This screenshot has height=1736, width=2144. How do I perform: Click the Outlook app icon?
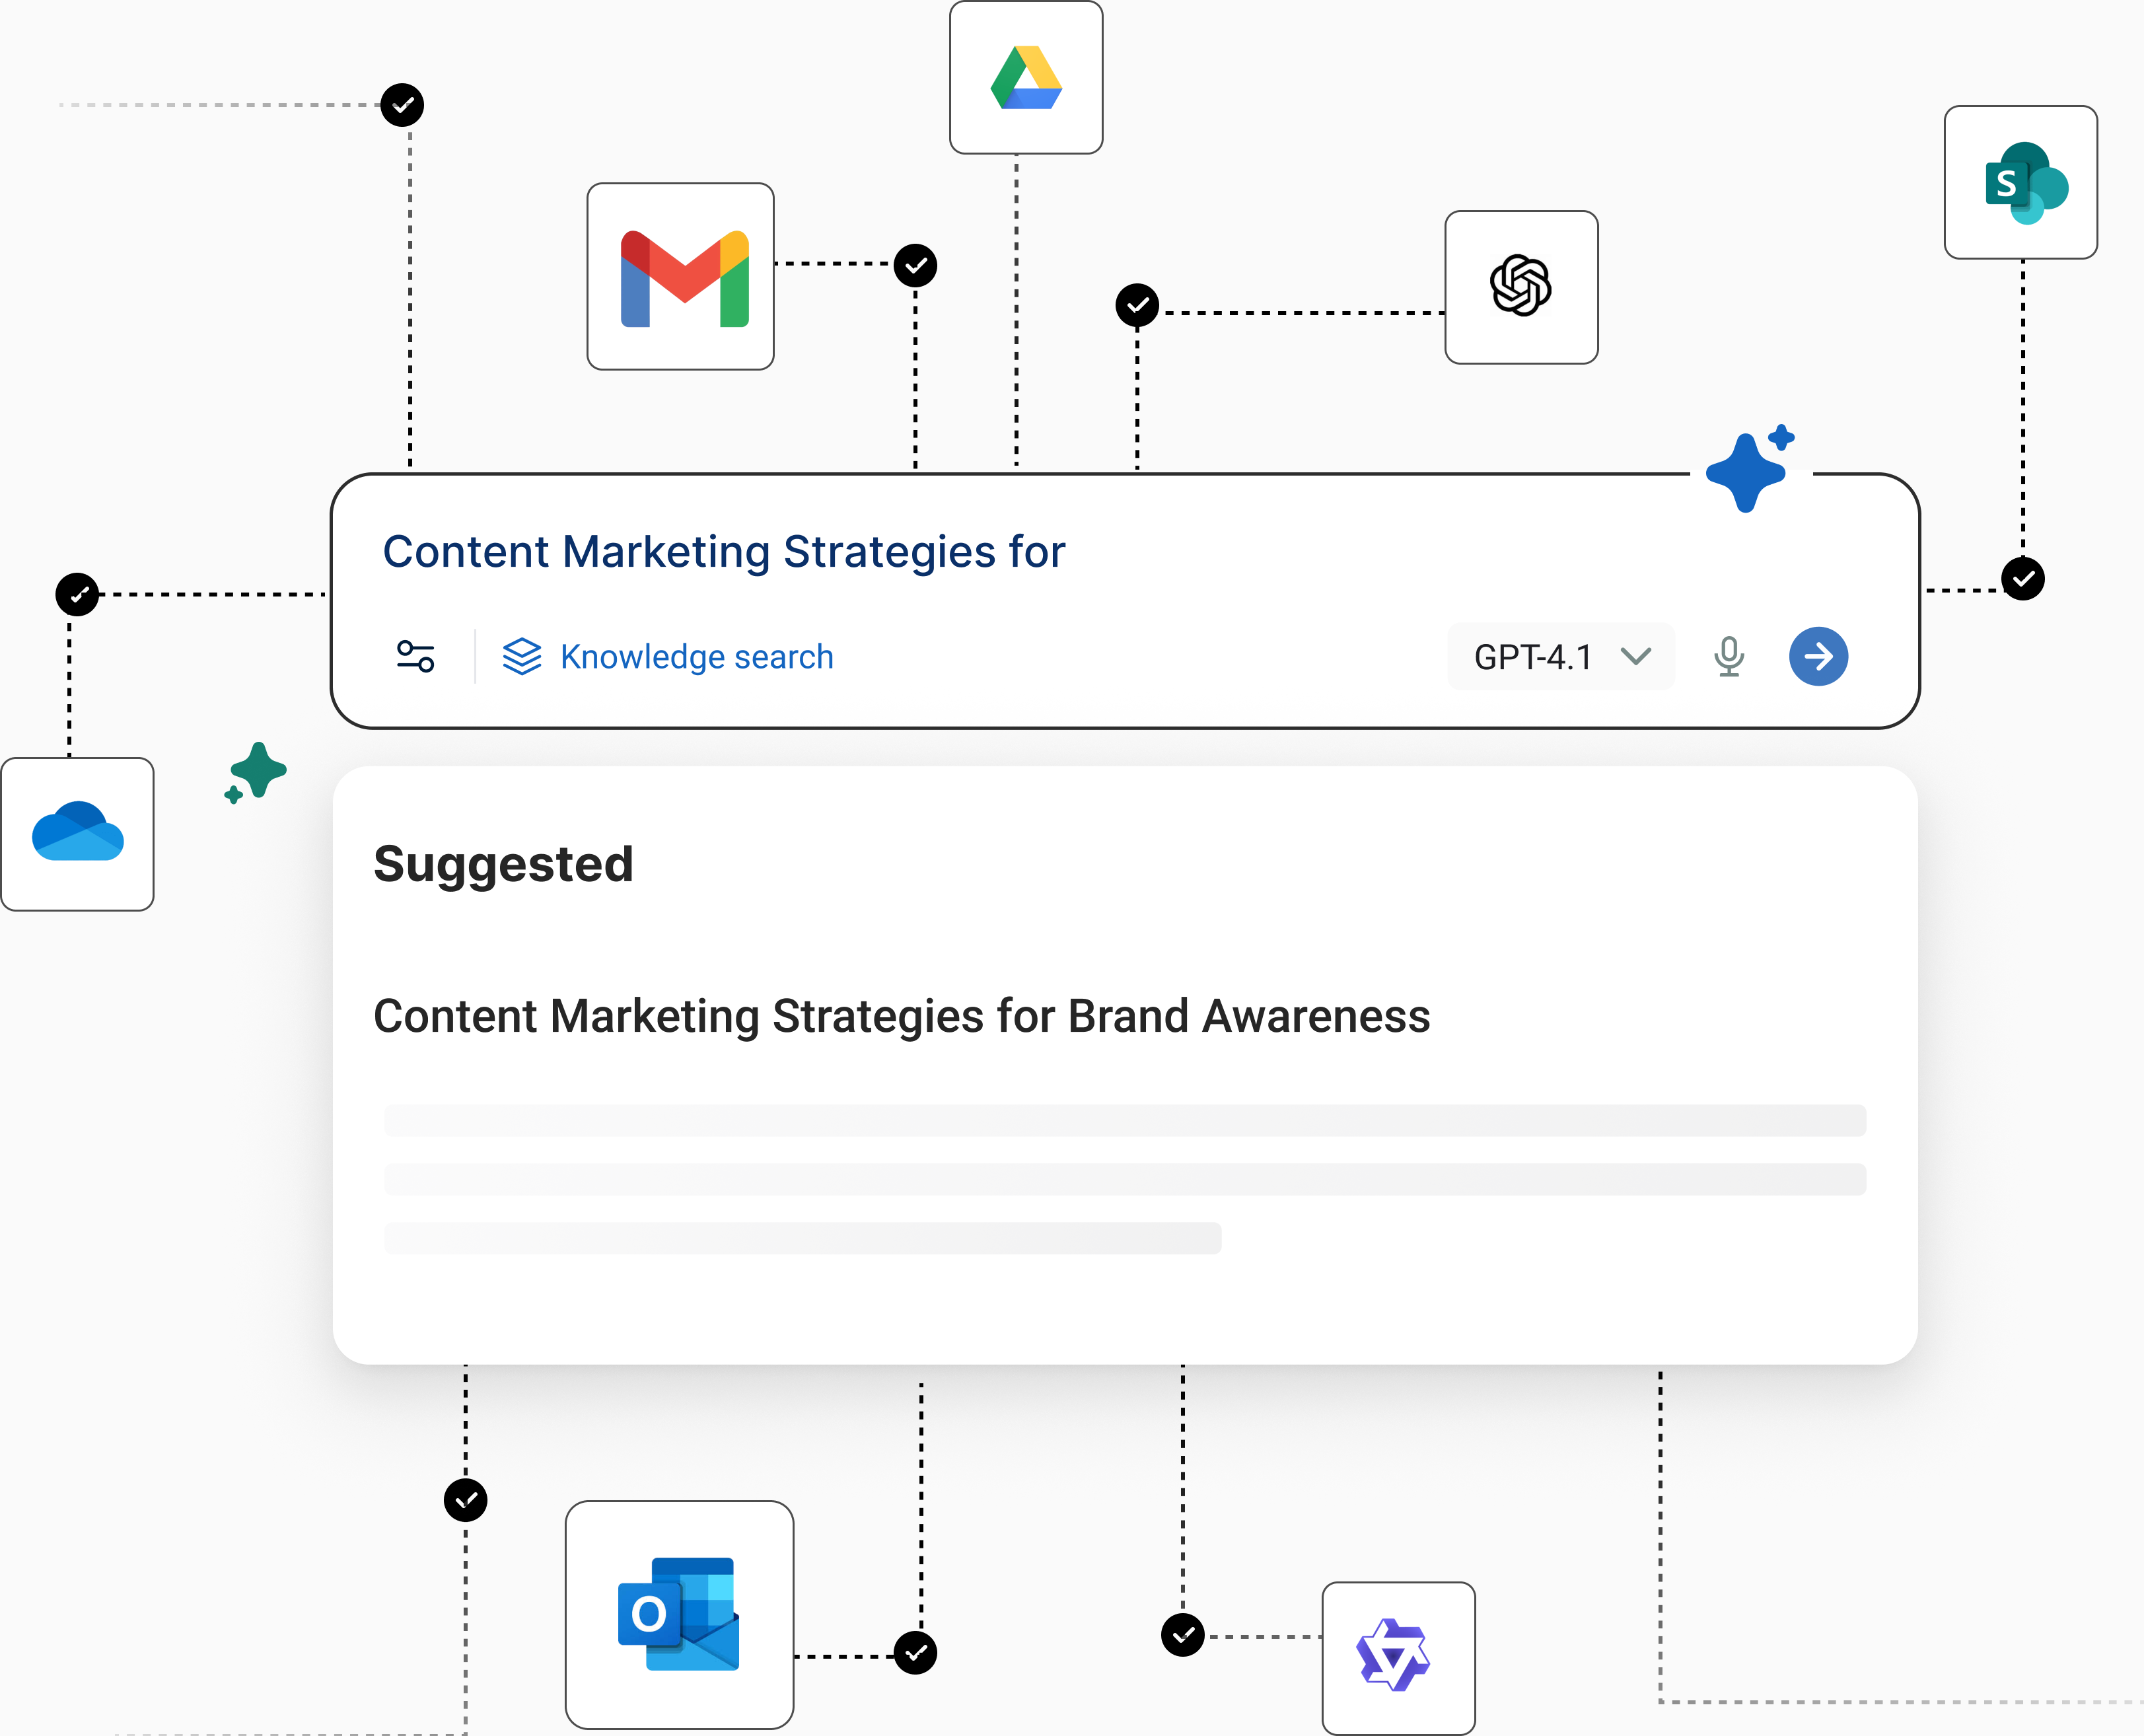point(679,1614)
